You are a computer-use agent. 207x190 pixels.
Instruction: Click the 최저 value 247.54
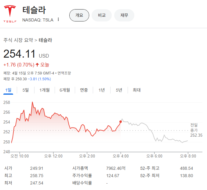[37, 183]
